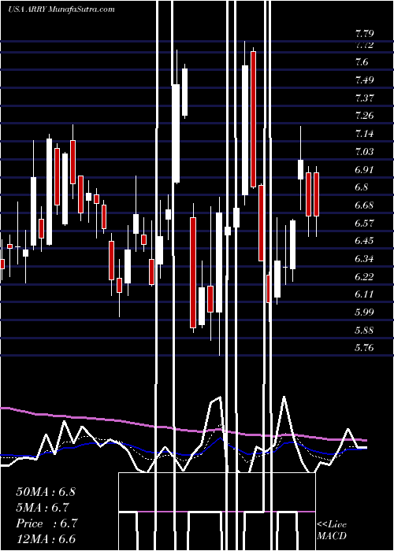Click the 7.49 price axis label
Viewport: 394px width, 551px height.
pyautogui.click(x=364, y=80)
